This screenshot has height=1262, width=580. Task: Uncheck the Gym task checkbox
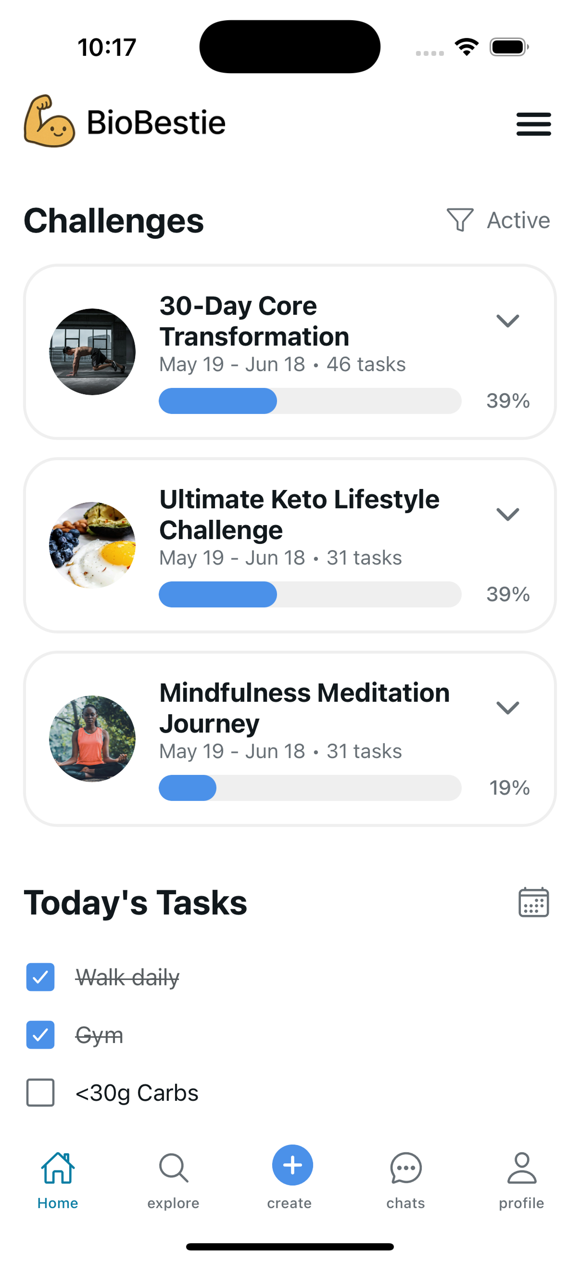point(40,1035)
